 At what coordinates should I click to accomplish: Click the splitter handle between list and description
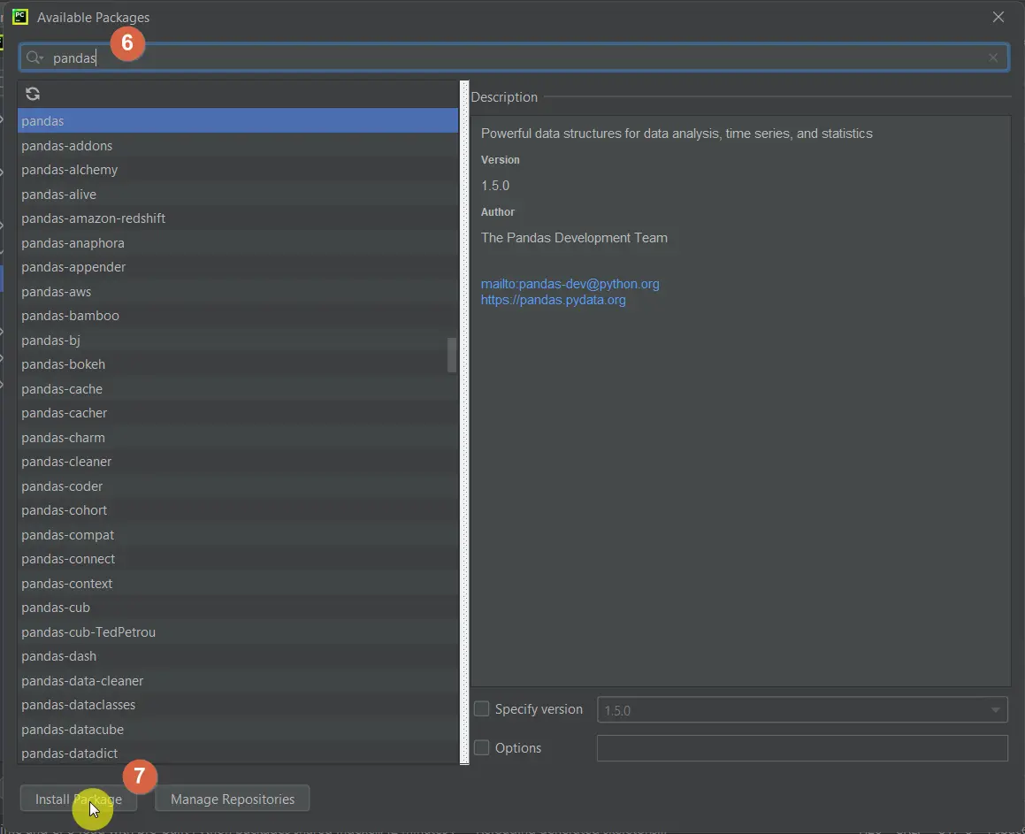(465, 422)
